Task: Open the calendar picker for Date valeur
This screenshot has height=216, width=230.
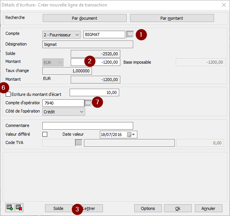Action: (129, 135)
